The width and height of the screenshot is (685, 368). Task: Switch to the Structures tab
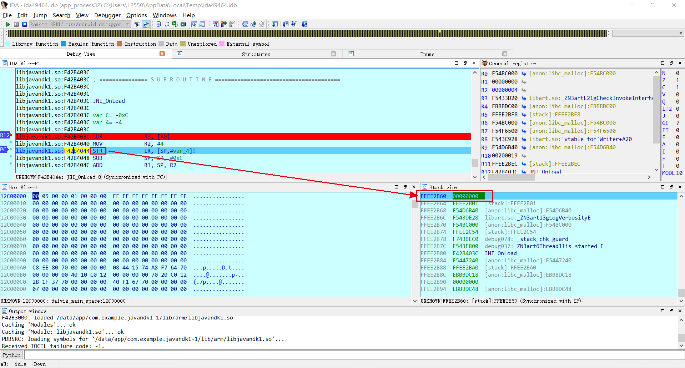pyautogui.click(x=256, y=54)
